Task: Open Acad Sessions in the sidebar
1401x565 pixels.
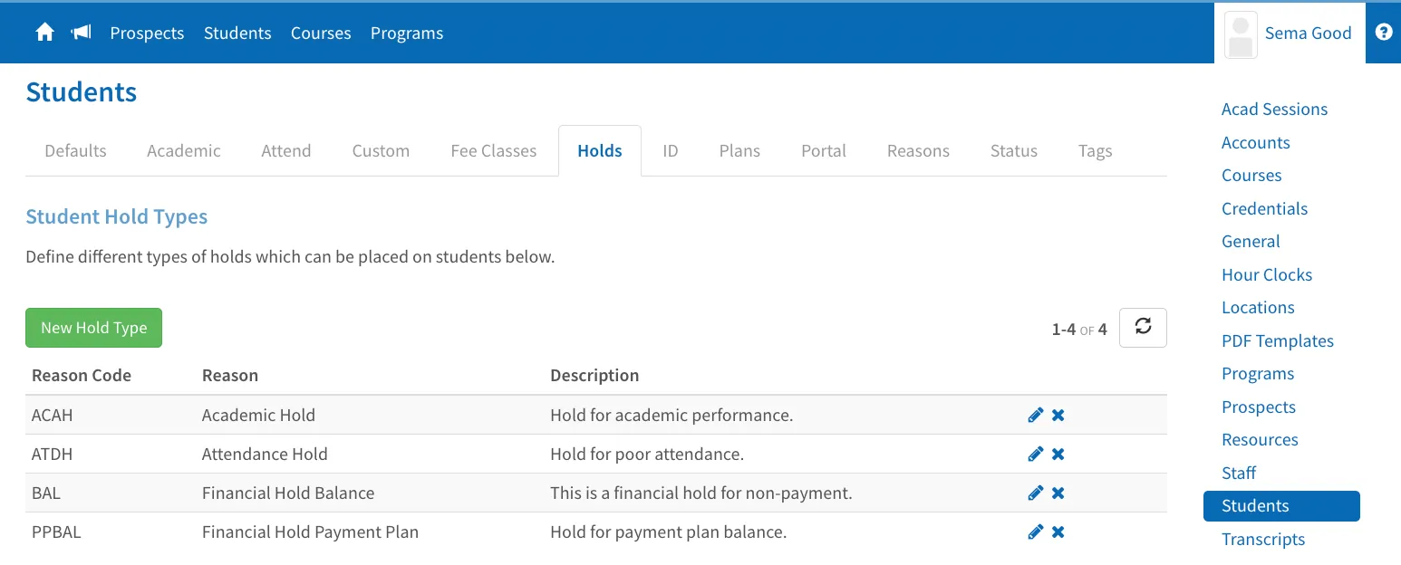Action: click(1274, 109)
